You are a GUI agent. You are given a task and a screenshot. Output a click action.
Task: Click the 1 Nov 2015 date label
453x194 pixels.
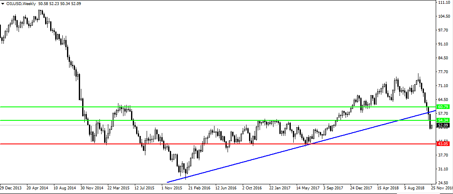coord(172,189)
